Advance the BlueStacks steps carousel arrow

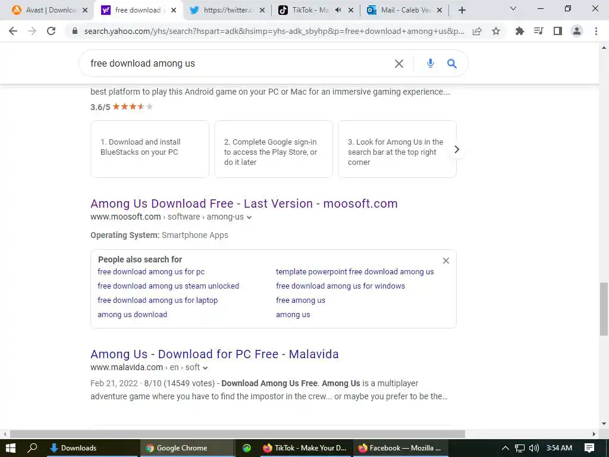(457, 149)
